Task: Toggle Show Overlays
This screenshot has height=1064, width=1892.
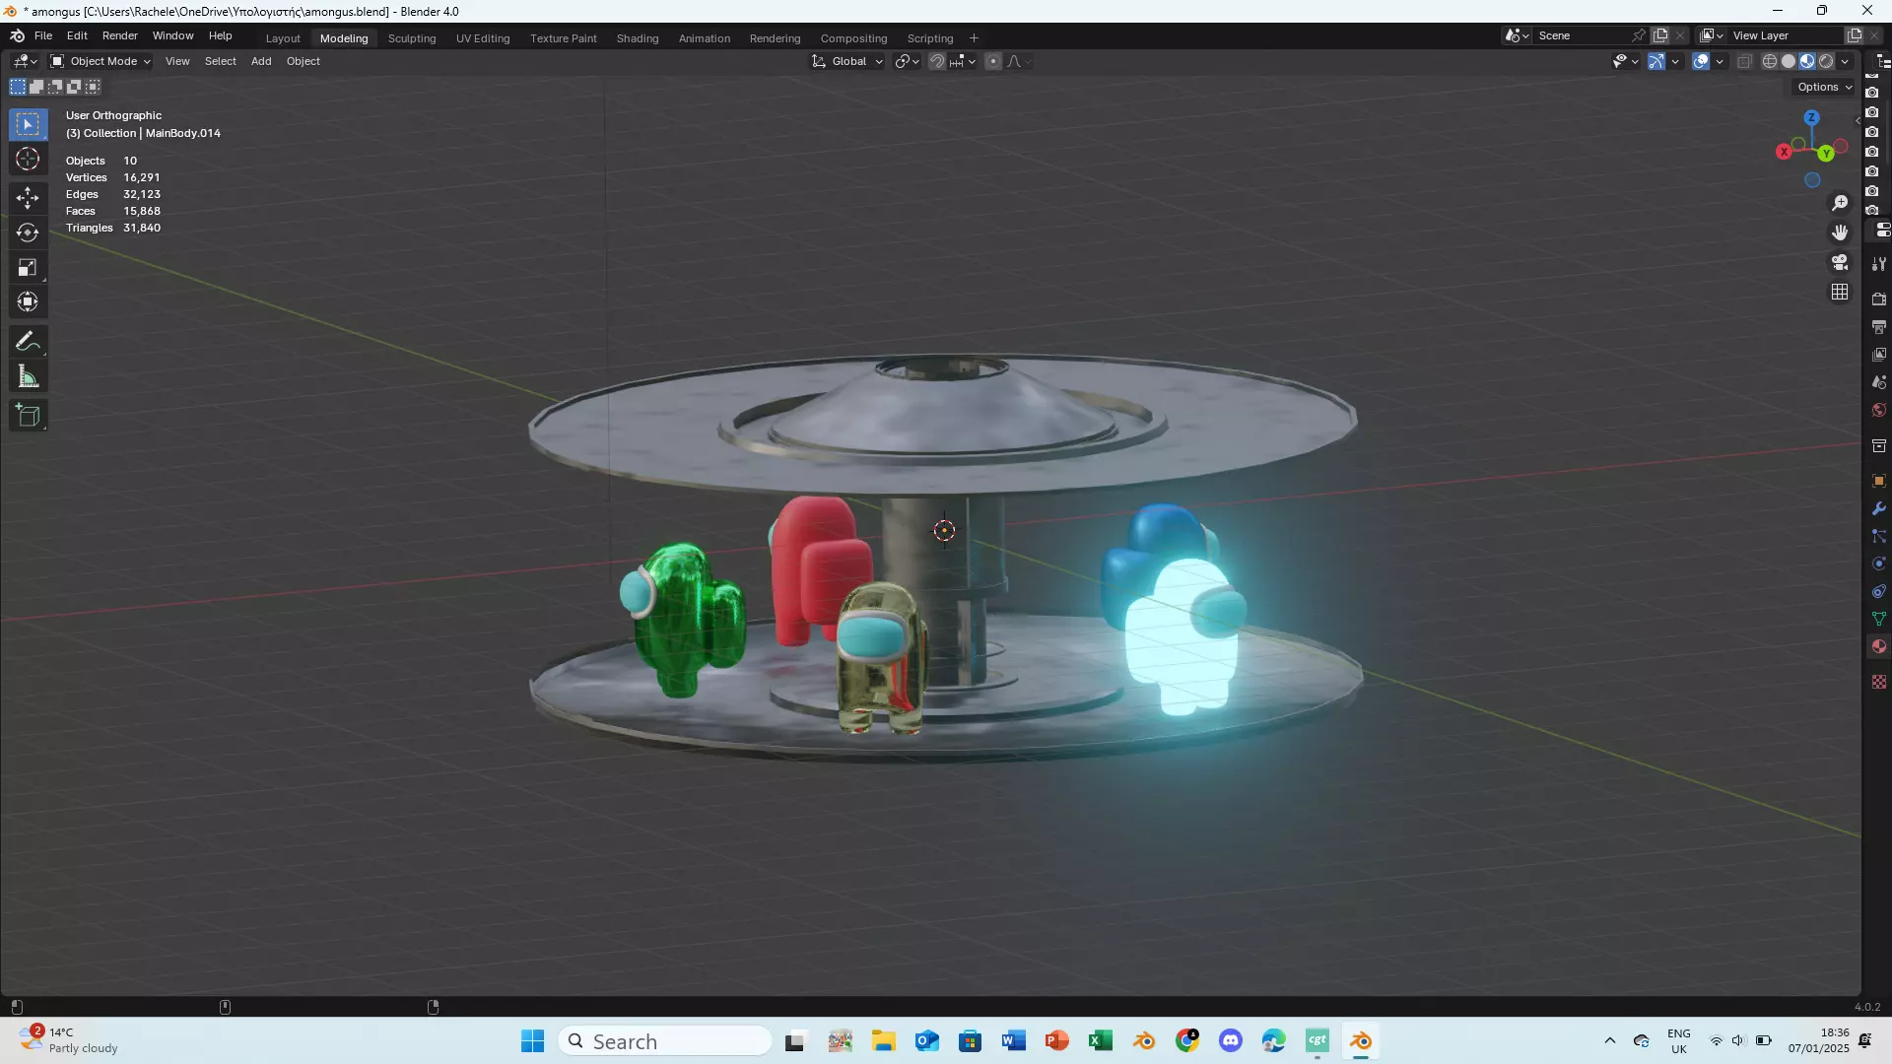Action: 1701,61
